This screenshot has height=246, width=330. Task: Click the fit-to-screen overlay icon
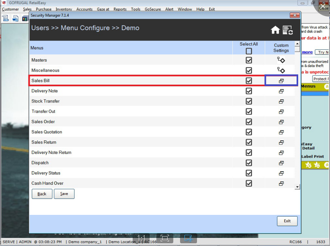[165, 238]
